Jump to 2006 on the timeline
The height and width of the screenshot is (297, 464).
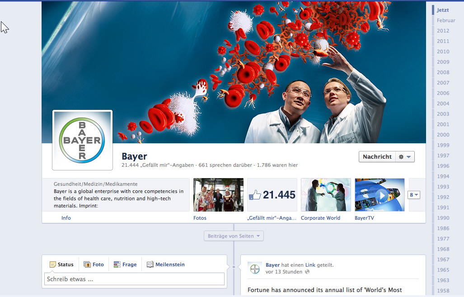(x=443, y=93)
